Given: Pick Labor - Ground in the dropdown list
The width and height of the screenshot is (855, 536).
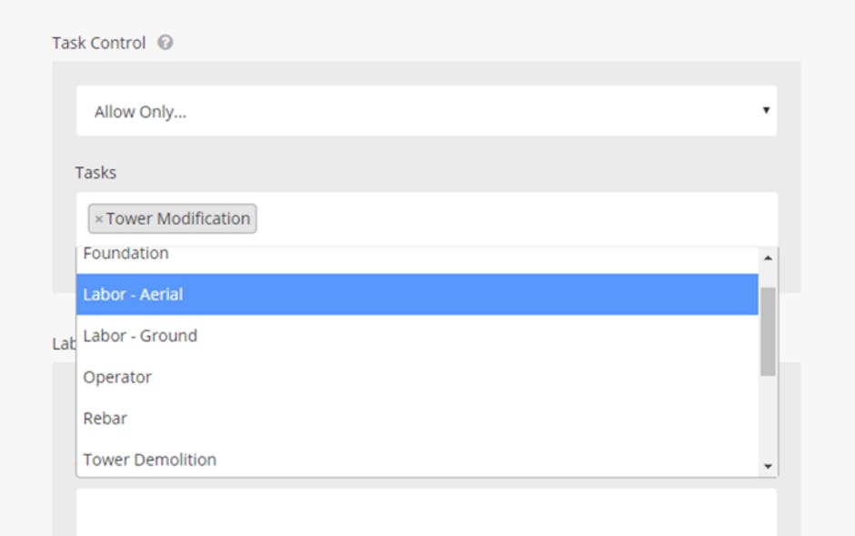Looking at the screenshot, I should pyautogui.click(x=140, y=336).
